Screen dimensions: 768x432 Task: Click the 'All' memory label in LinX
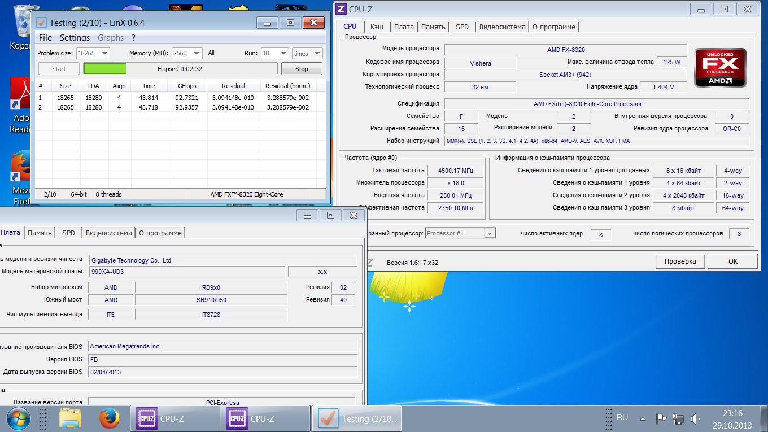[x=211, y=53]
